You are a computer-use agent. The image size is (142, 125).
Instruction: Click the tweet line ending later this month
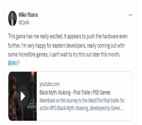point(64,55)
